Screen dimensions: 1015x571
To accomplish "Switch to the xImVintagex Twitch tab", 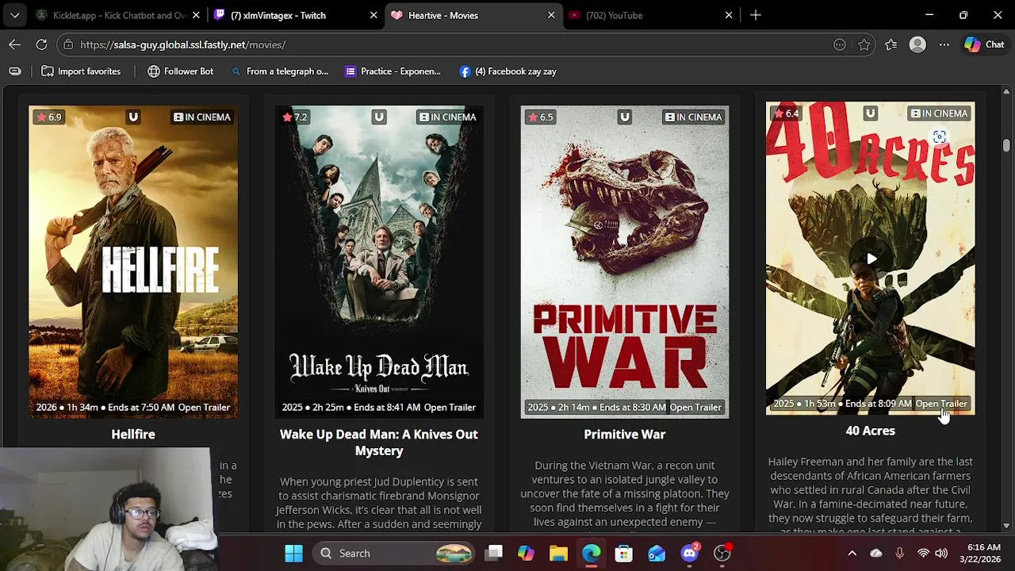I will [x=296, y=15].
